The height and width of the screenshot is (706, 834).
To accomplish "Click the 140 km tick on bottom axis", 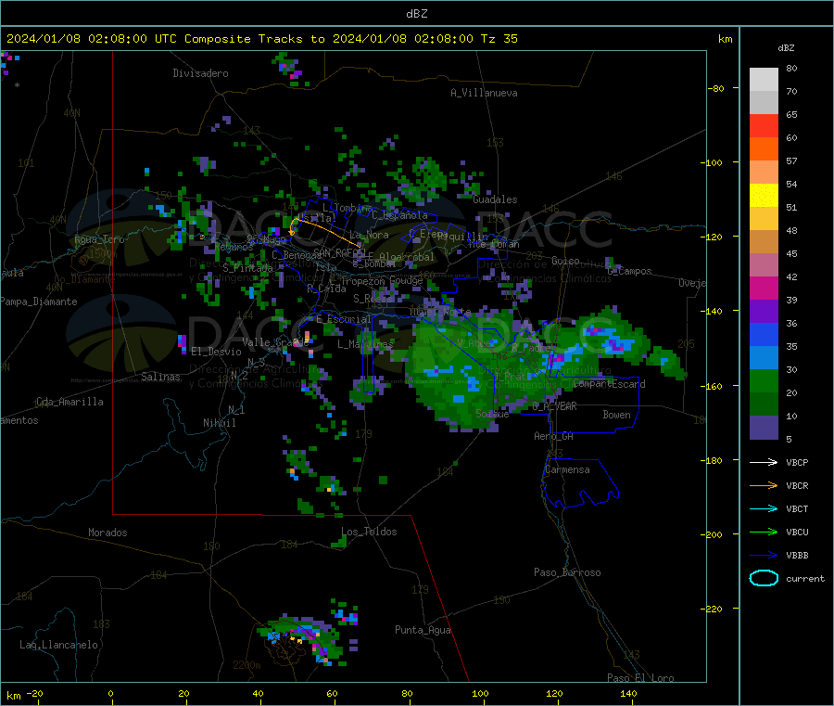I will (628, 693).
